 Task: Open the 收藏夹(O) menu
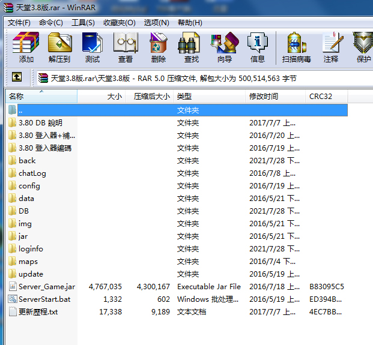(x=120, y=23)
